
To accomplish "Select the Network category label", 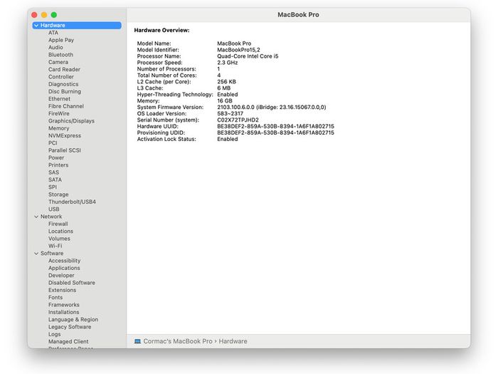I will tap(51, 217).
